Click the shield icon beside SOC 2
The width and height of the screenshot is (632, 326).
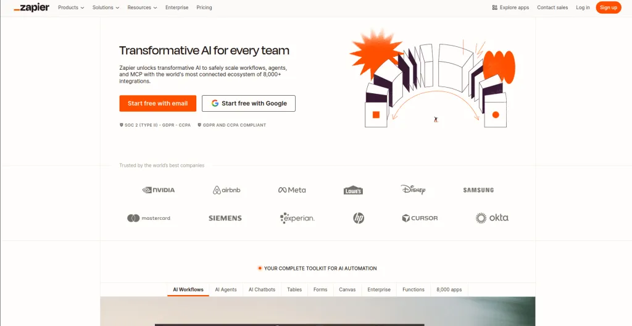(x=122, y=125)
